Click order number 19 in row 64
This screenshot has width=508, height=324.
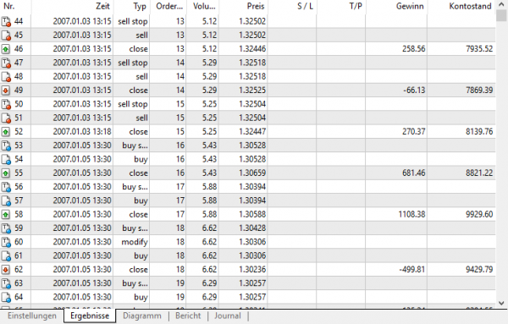pyautogui.click(x=180, y=297)
